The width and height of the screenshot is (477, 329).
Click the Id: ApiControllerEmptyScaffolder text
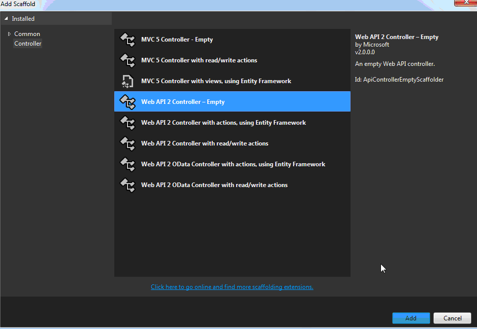click(399, 80)
